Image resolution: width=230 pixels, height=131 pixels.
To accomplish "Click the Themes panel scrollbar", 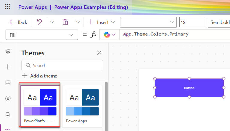I will pos(106,106).
